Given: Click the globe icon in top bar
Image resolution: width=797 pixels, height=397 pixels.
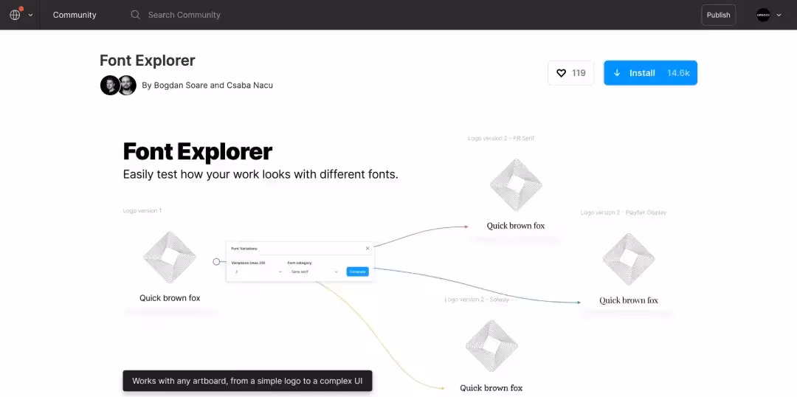Looking at the screenshot, I should [15, 15].
